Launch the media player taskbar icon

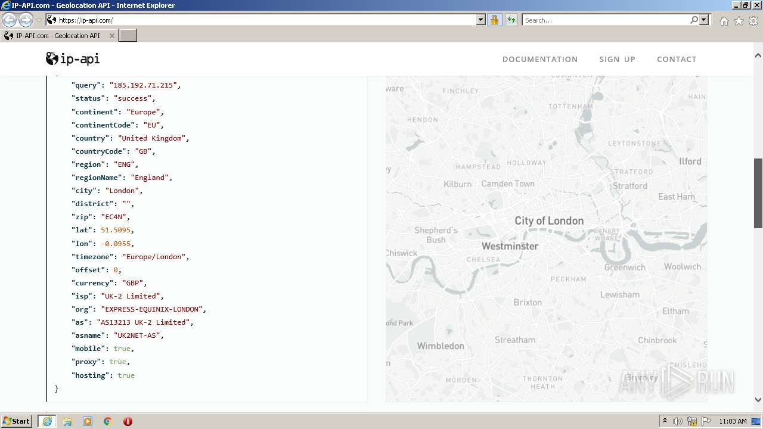point(88,421)
